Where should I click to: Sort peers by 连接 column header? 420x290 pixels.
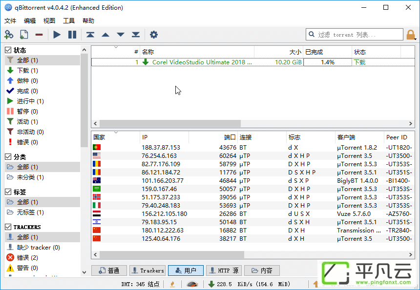[x=262, y=137]
